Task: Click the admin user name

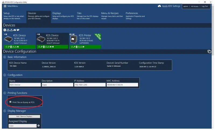Action: point(186,6)
